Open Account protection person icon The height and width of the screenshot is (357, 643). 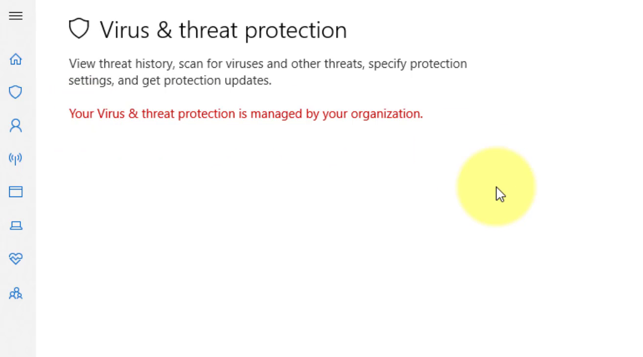[x=16, y=126]
